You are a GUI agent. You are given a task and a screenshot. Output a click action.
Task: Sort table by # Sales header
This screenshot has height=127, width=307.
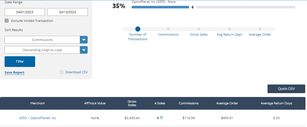pyautogui.click(x=160, y=103)
